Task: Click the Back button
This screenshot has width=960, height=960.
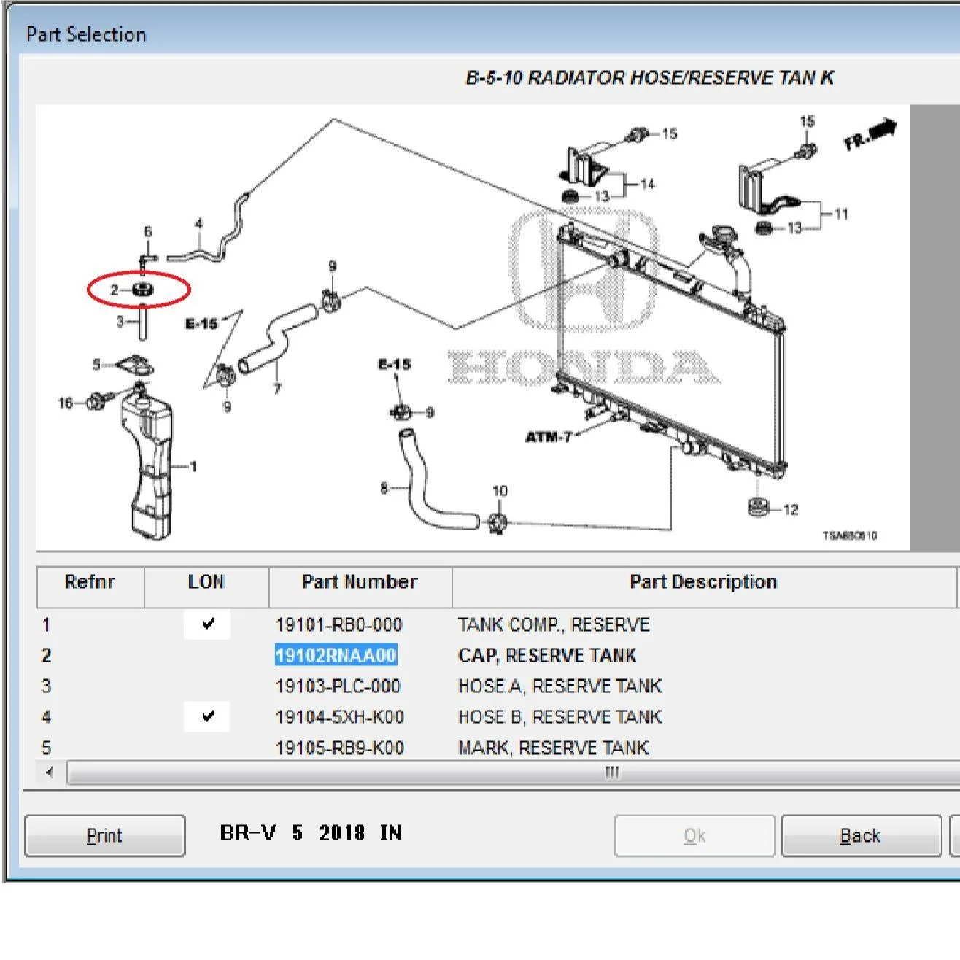Action: point(861,835)
